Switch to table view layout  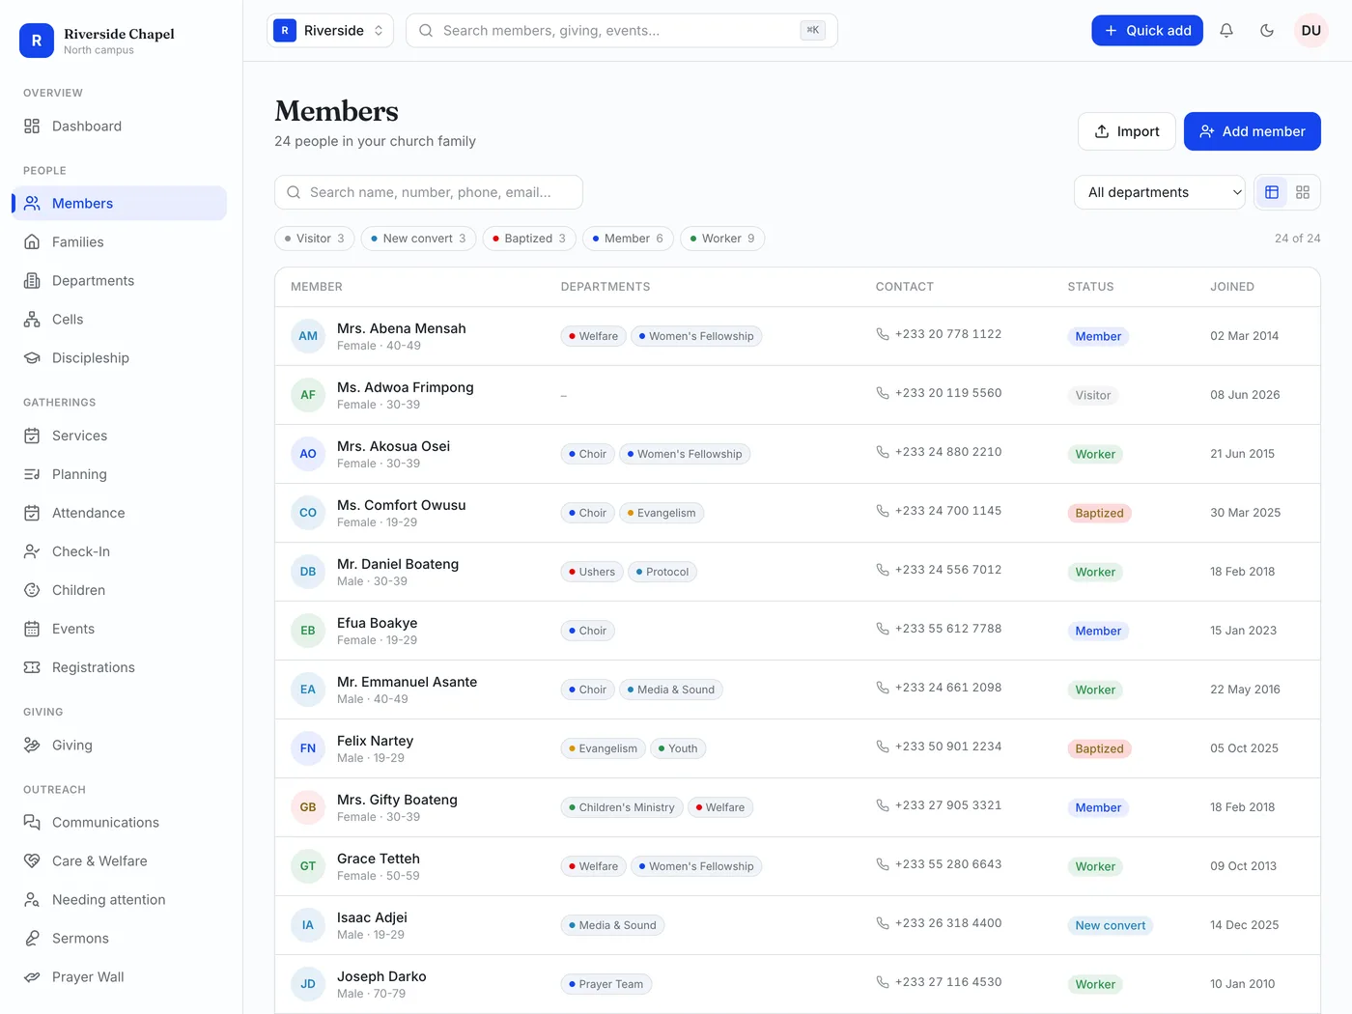coord(1272,192)
